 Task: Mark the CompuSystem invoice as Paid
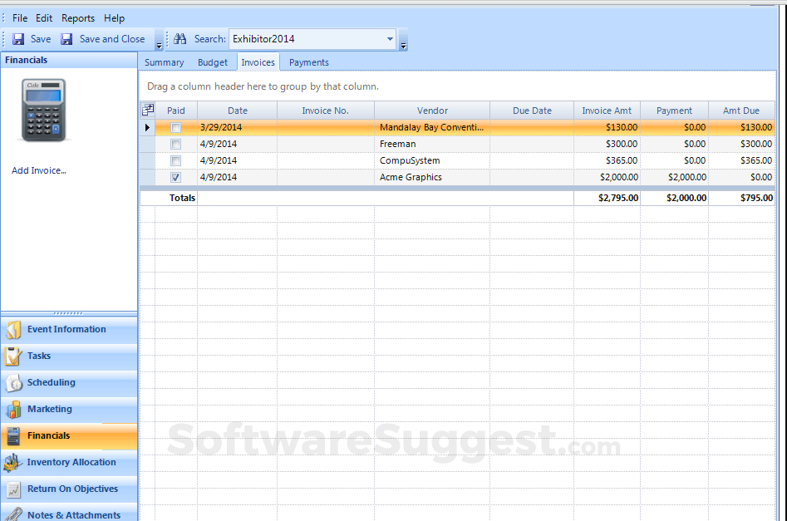tap(175, 160)
